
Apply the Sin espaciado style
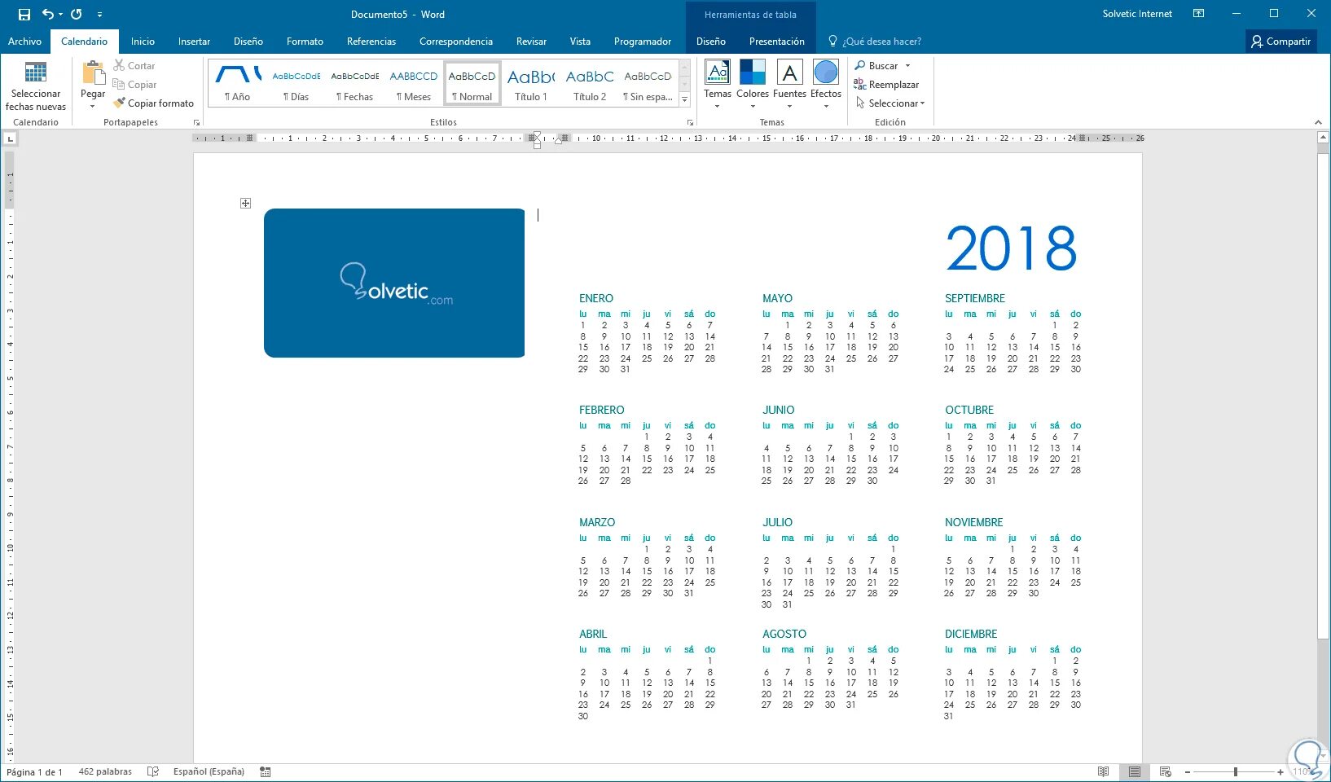click(x=648, y=83)
